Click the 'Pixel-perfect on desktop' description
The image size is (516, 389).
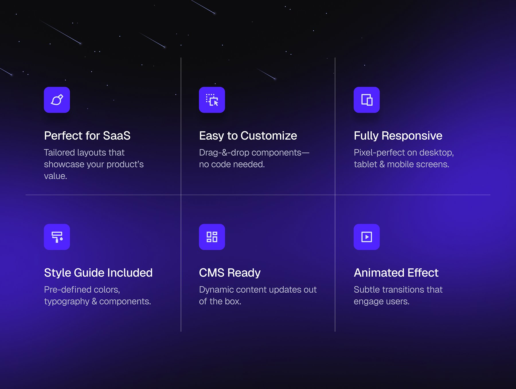tap(404, 158)
